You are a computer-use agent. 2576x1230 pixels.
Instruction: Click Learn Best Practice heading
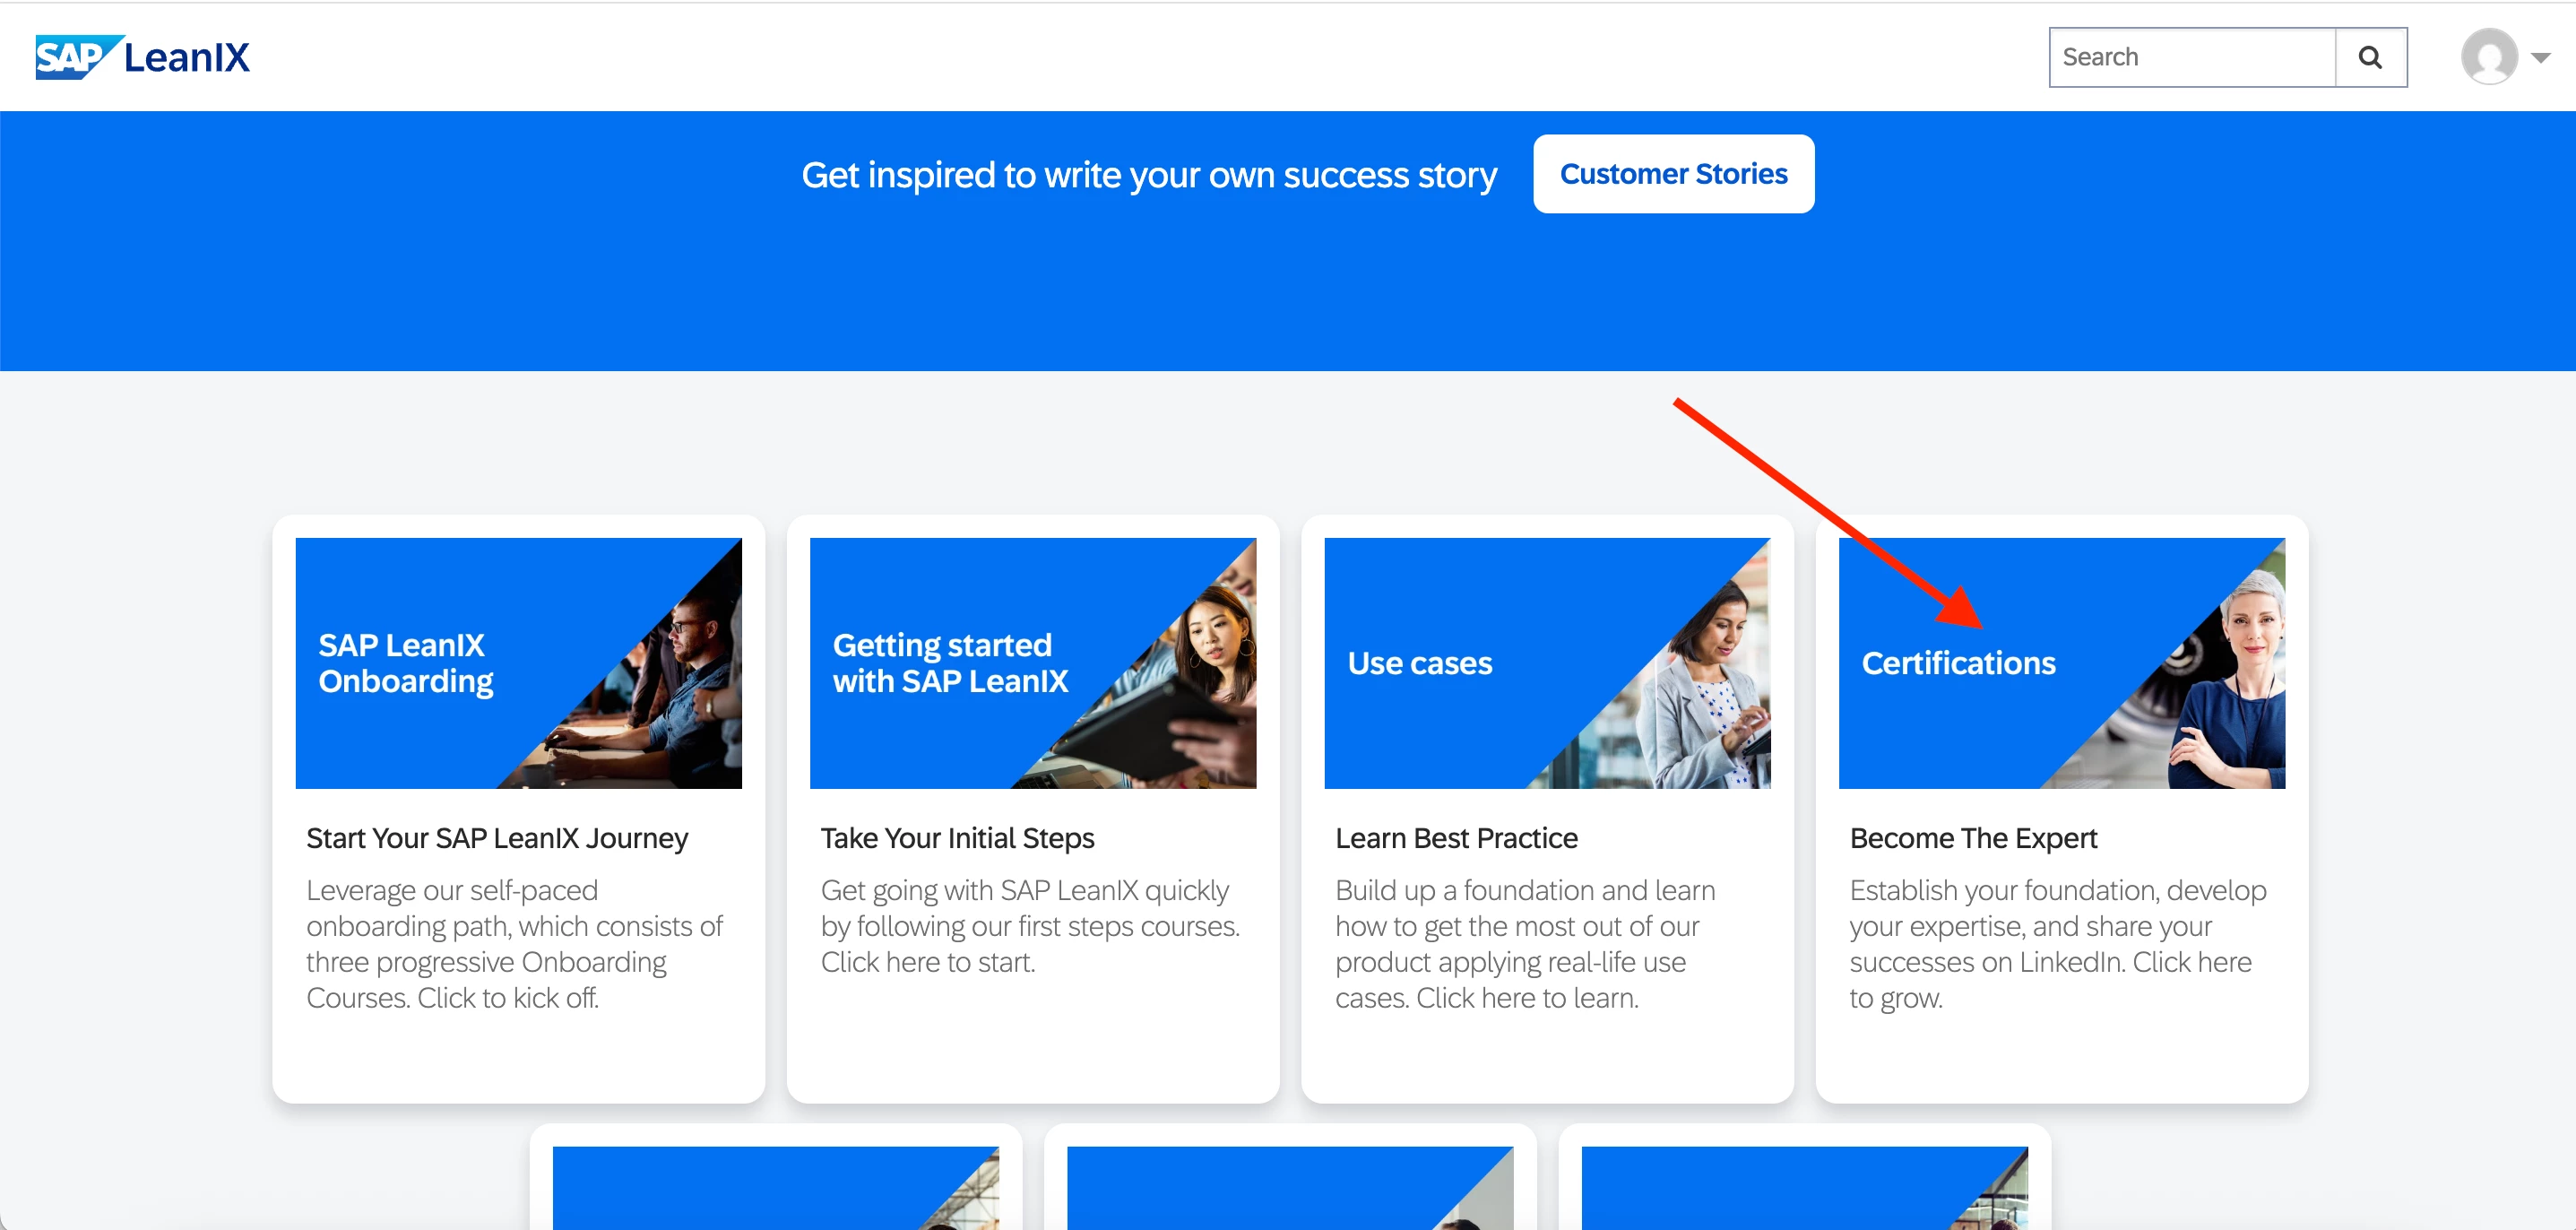tap(1456, 838)
